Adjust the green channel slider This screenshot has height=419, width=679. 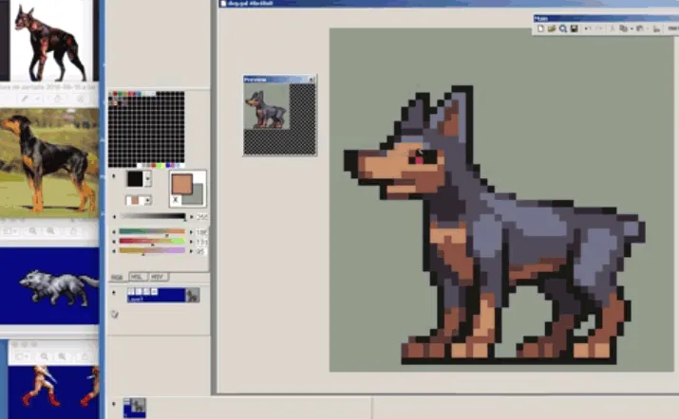pyautogui.click(x=152, y=242)
